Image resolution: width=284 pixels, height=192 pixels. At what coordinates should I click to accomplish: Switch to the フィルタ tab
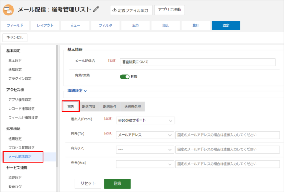tap(105, 26)
